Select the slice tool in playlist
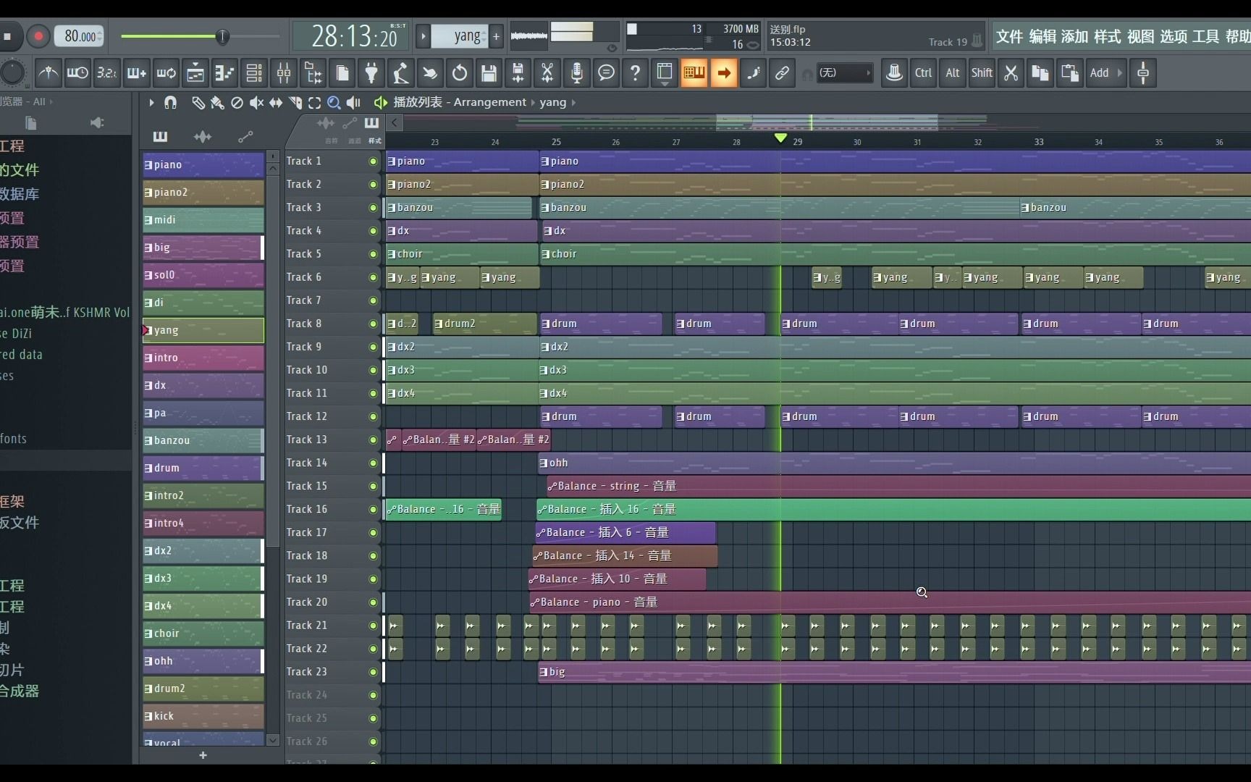Image resolution: width=1251 pixels, height=782 pixels. click(295, 103)
